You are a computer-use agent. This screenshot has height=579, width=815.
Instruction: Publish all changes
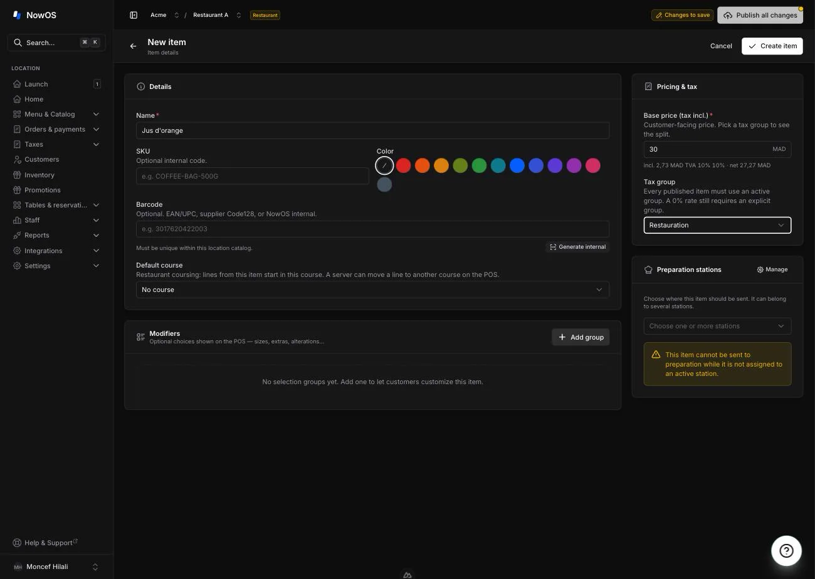click(x=760, y=15)
